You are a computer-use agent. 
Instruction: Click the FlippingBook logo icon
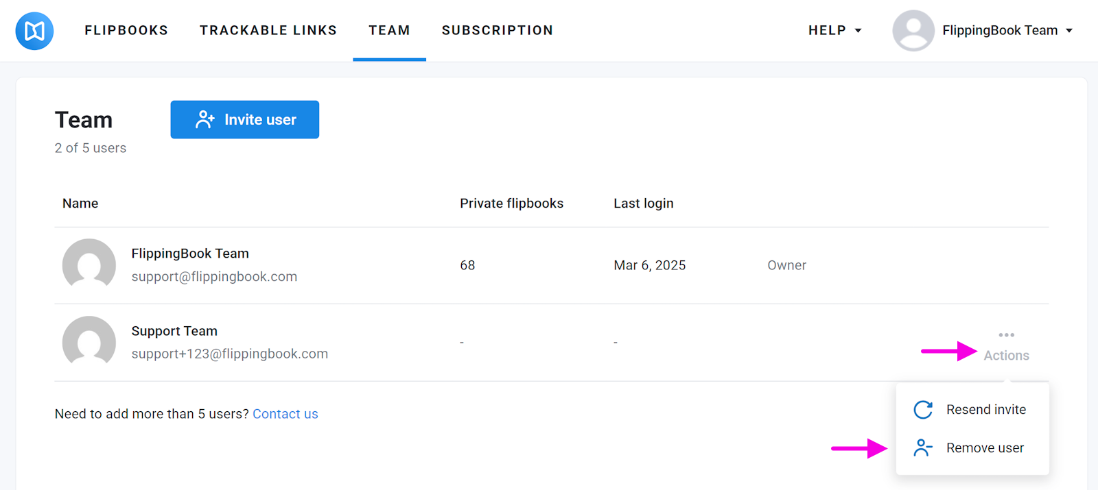click(x=34, y=31)
